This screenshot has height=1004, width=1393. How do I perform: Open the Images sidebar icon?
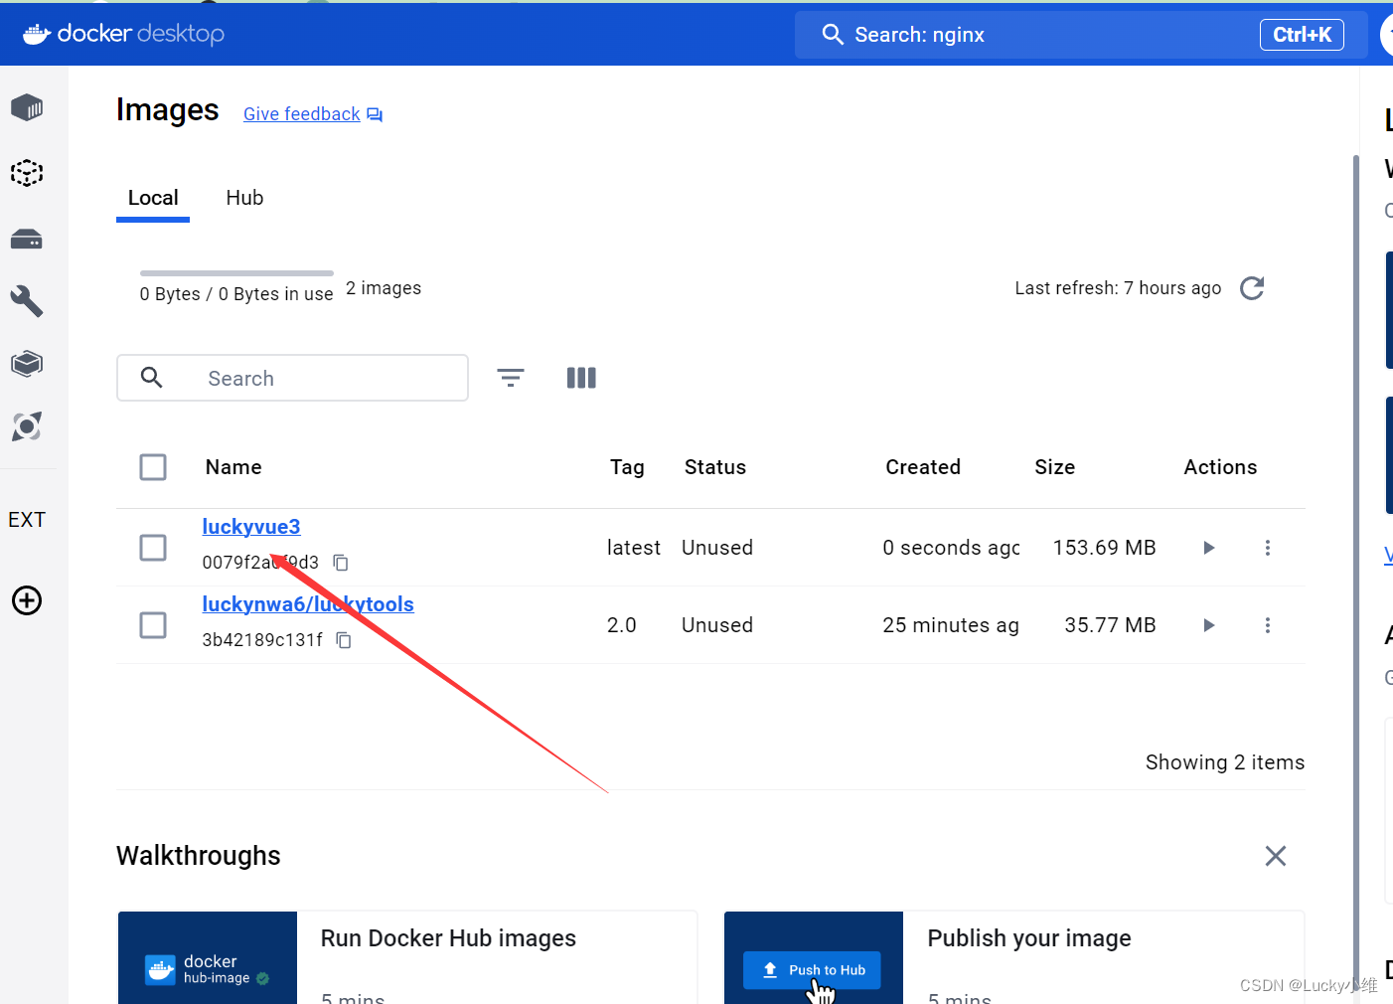coord(27,173)
